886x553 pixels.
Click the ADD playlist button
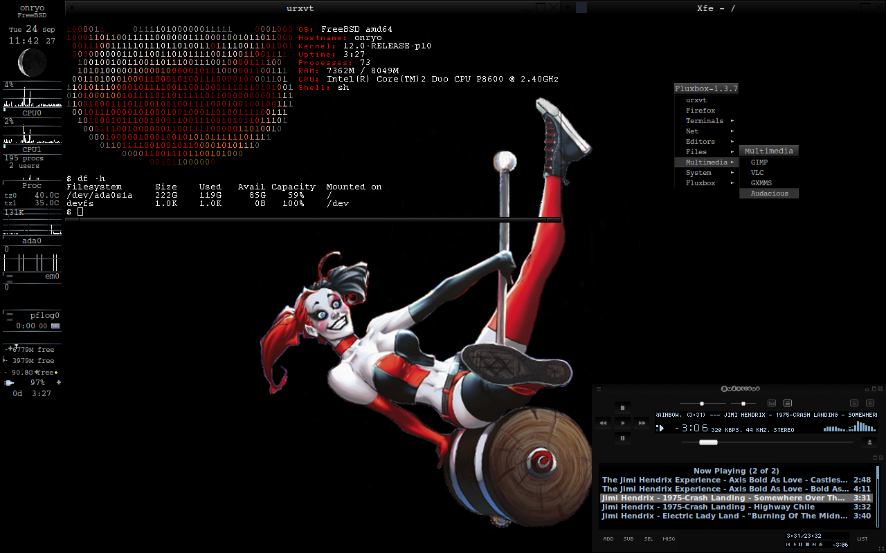608,539
